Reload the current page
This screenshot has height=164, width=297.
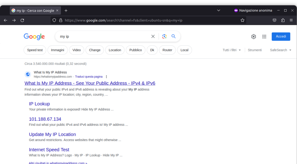click(x=22, y=20)
